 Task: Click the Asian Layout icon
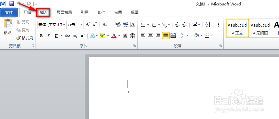coord(195,25)
